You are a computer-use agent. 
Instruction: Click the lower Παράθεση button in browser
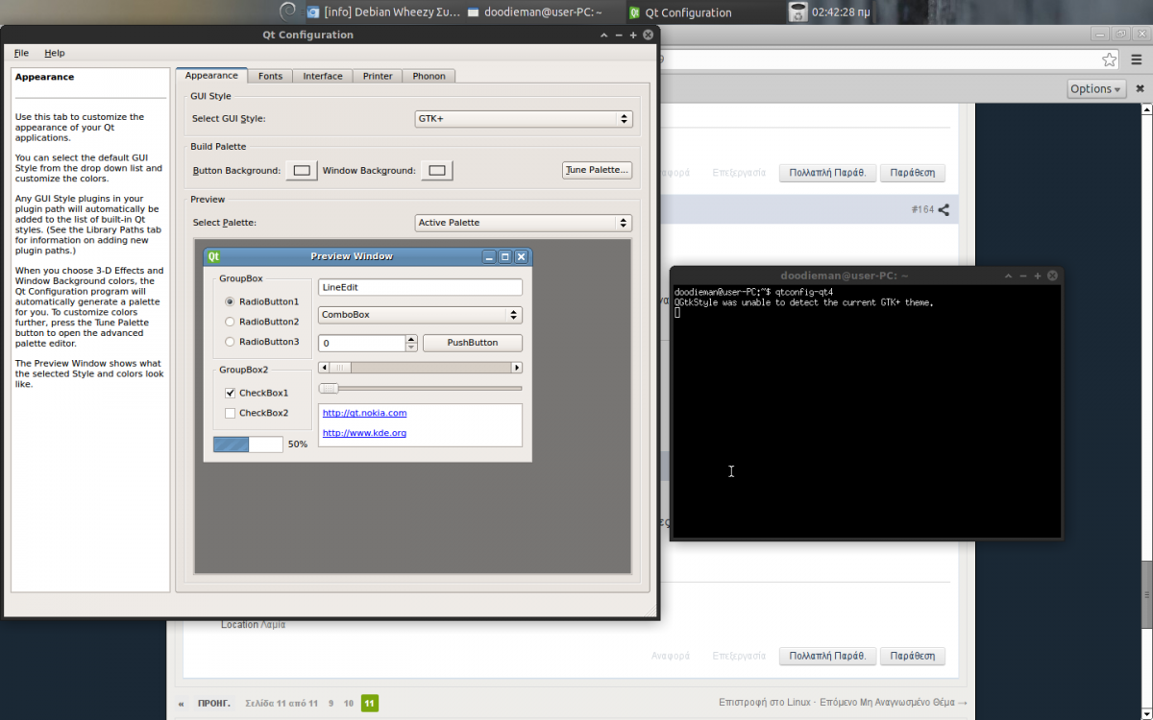912,656
